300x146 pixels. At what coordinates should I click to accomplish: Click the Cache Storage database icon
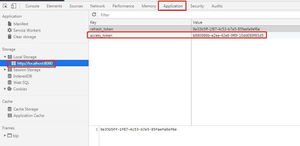[x=10, y=109]
